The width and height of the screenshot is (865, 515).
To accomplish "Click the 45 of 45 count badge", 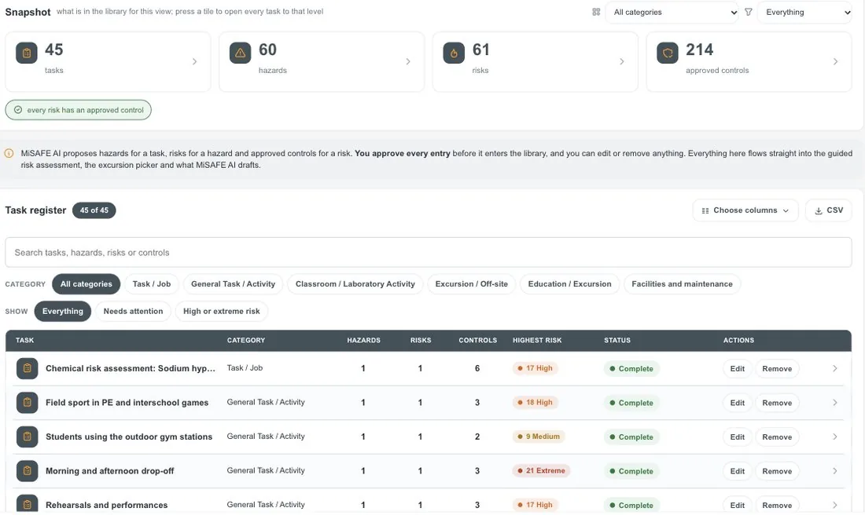I will pos(94,210).
